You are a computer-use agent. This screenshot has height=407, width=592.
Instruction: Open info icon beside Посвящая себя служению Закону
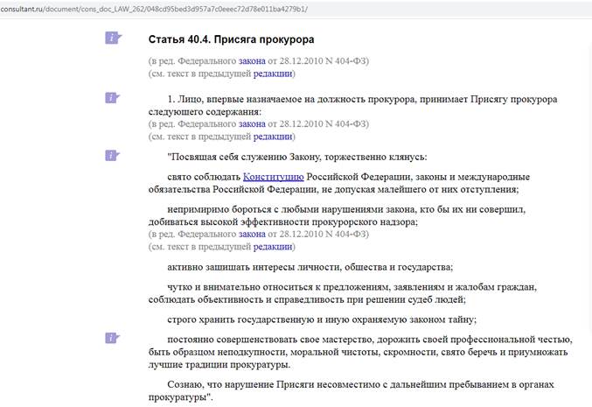point(112,155)
